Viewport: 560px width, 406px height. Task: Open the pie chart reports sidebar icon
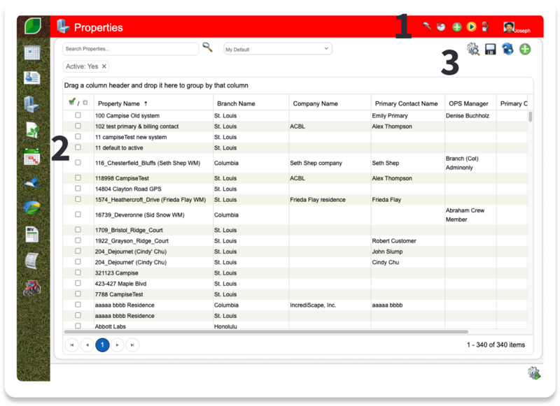pos(31,207)
